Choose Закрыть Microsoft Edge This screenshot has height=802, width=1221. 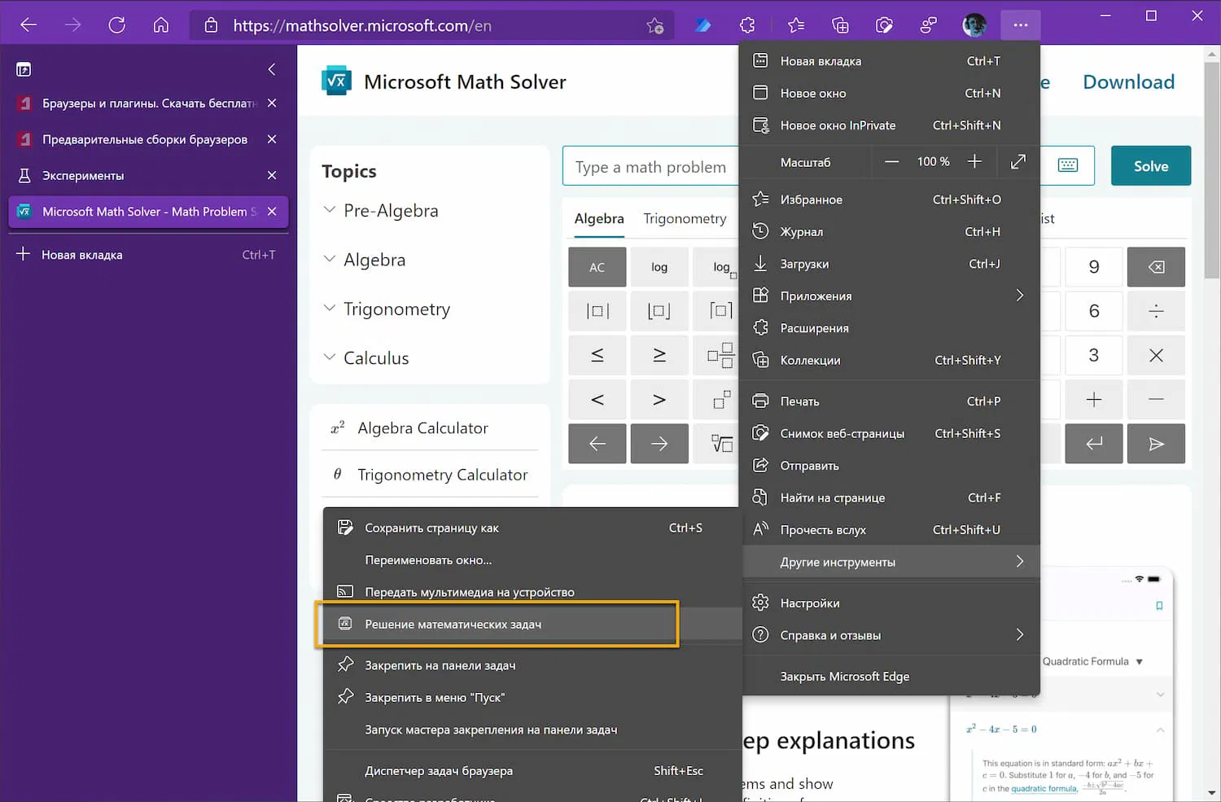pyautogui.click(x=890, y=677)
